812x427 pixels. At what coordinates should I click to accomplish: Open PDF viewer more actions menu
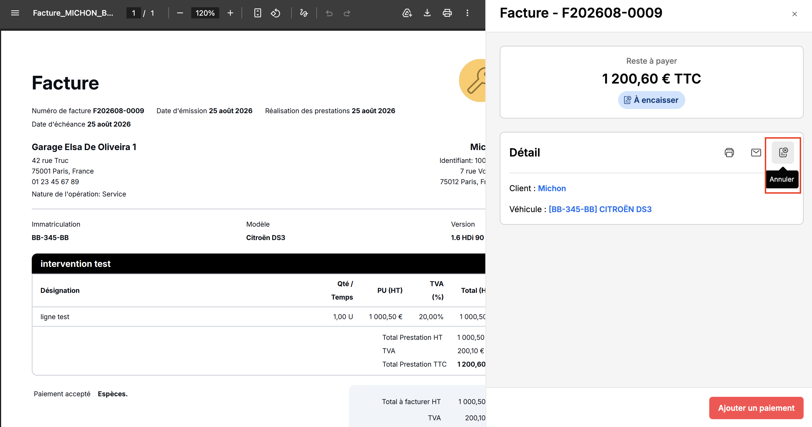click(x=467, y=13)
